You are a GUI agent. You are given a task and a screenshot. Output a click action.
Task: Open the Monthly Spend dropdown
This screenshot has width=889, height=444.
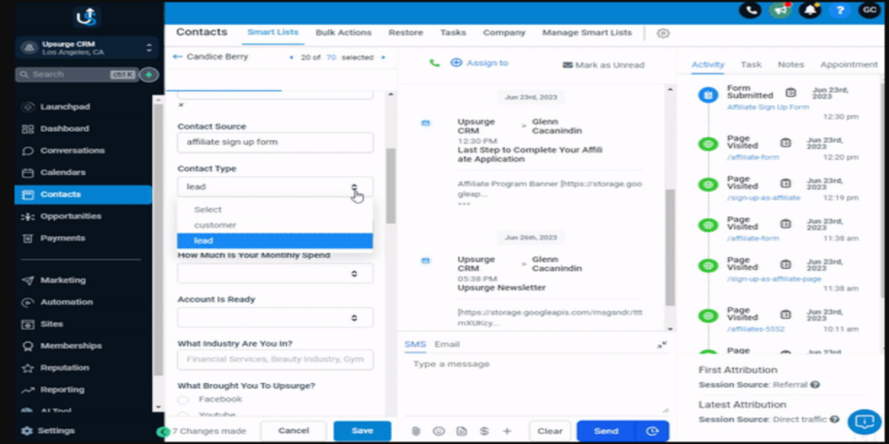(275, 273)
